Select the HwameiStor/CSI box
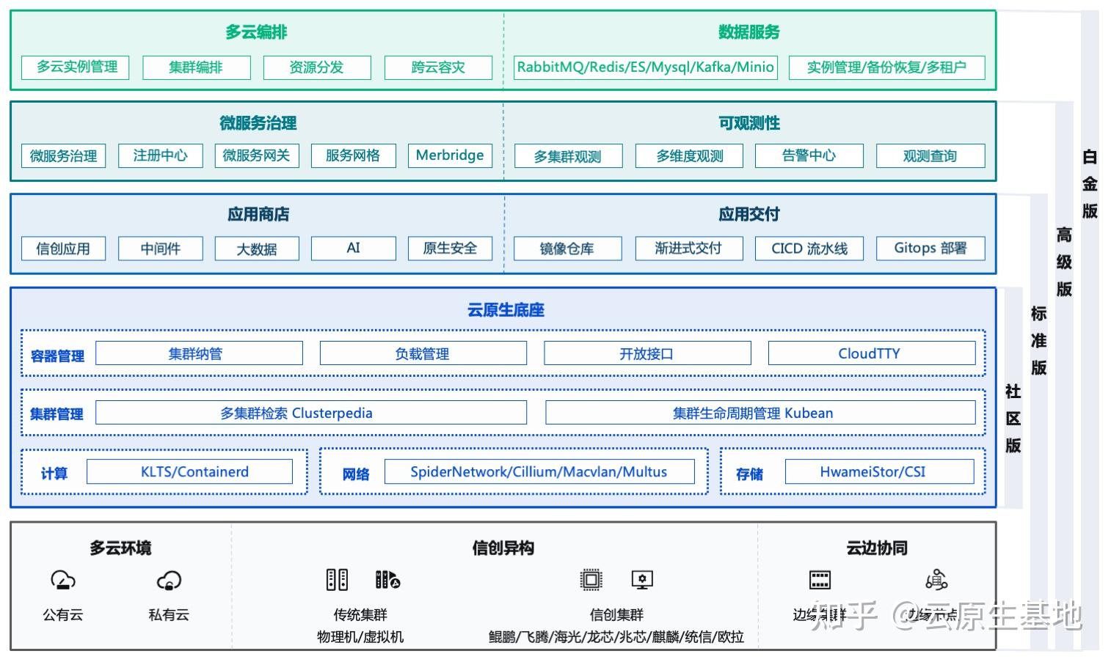Image resolution: width=1111 pixels, height=662 pixels. pos(880,471)
